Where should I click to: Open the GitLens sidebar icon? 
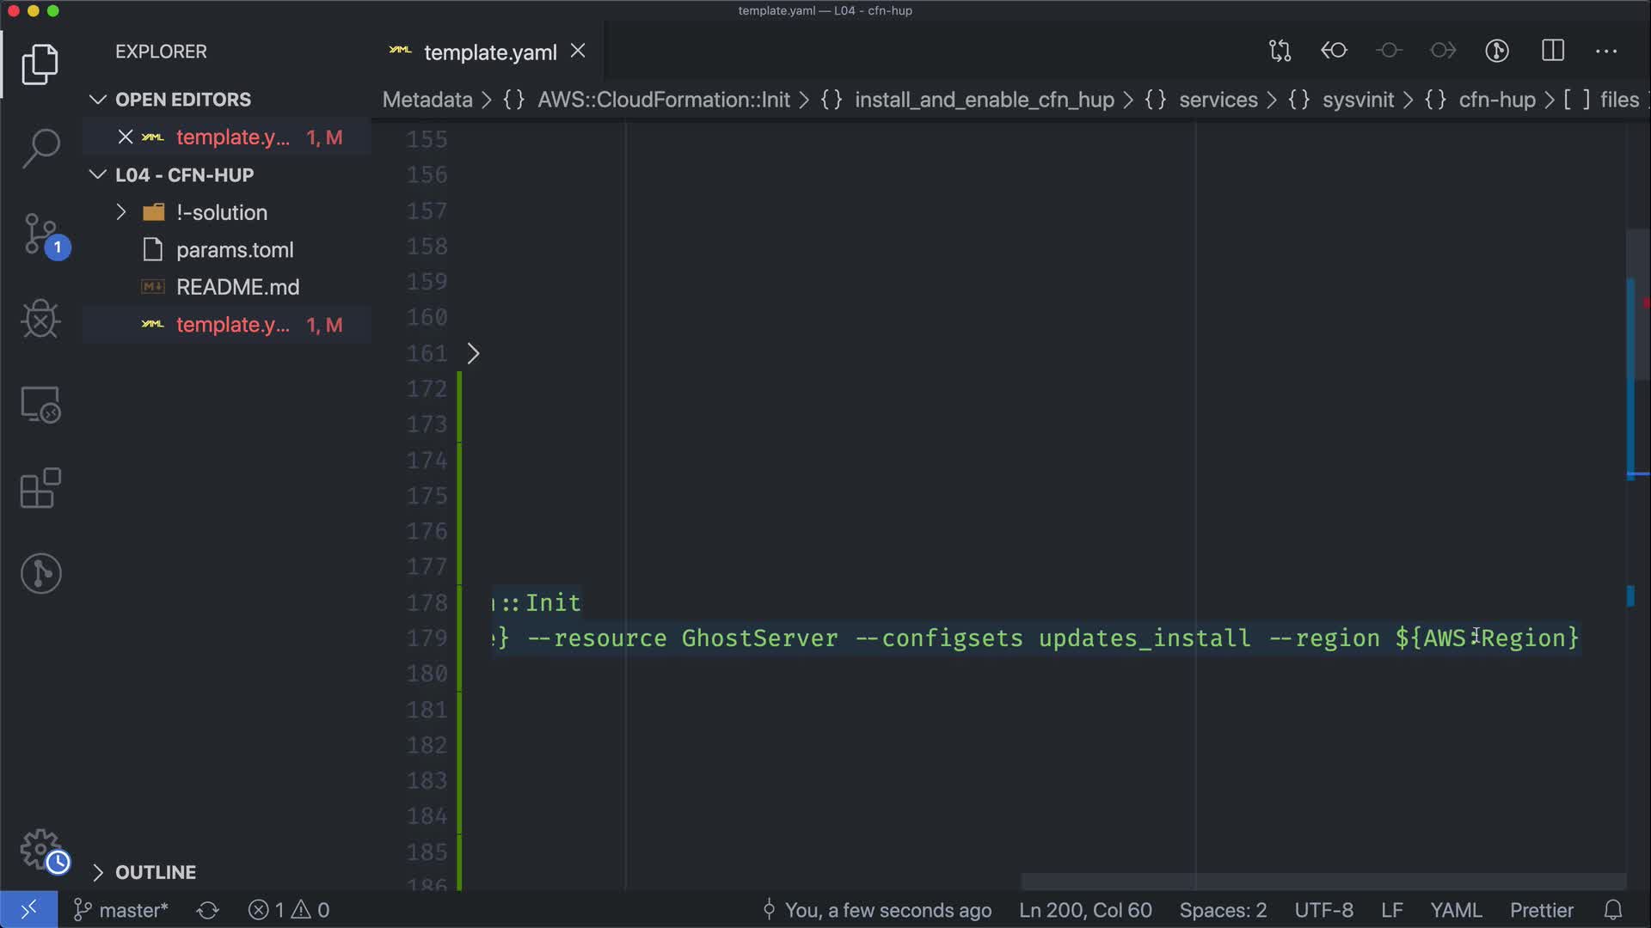(40, 573)
